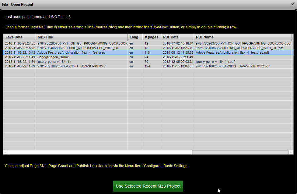Click PDF name Adobe FeaturesAndMigration-flex_4_features.pdf
This screenshot has height=194, width=297.
(232, 52)
